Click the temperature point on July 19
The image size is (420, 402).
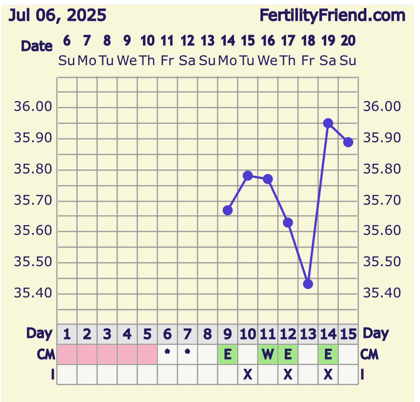tap(328, 124)
